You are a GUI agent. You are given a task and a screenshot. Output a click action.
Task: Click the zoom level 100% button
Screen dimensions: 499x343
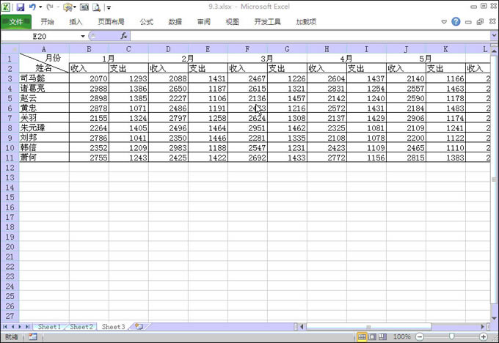pyautogui.click(x=401, y=336)
